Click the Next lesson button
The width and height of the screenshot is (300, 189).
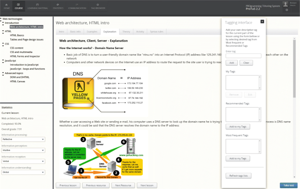coord(147,185)
